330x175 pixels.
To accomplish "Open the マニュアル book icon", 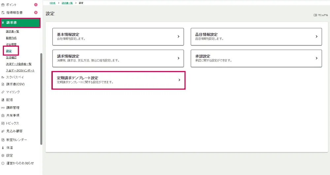I will 315,15.
